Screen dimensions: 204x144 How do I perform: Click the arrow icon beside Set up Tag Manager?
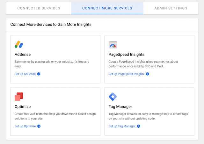click(138, 126)
